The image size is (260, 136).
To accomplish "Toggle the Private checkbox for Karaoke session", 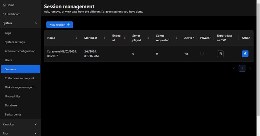I will tap(202, 54).
